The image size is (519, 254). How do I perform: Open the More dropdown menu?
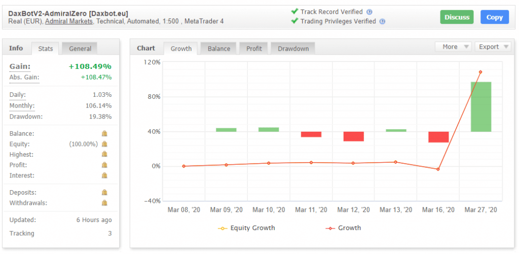pyautogui.click(x=453, y=47)
